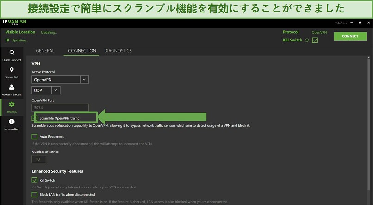Select the Settings gear icon
Screen dimensions: 373x205
point(12,105)
